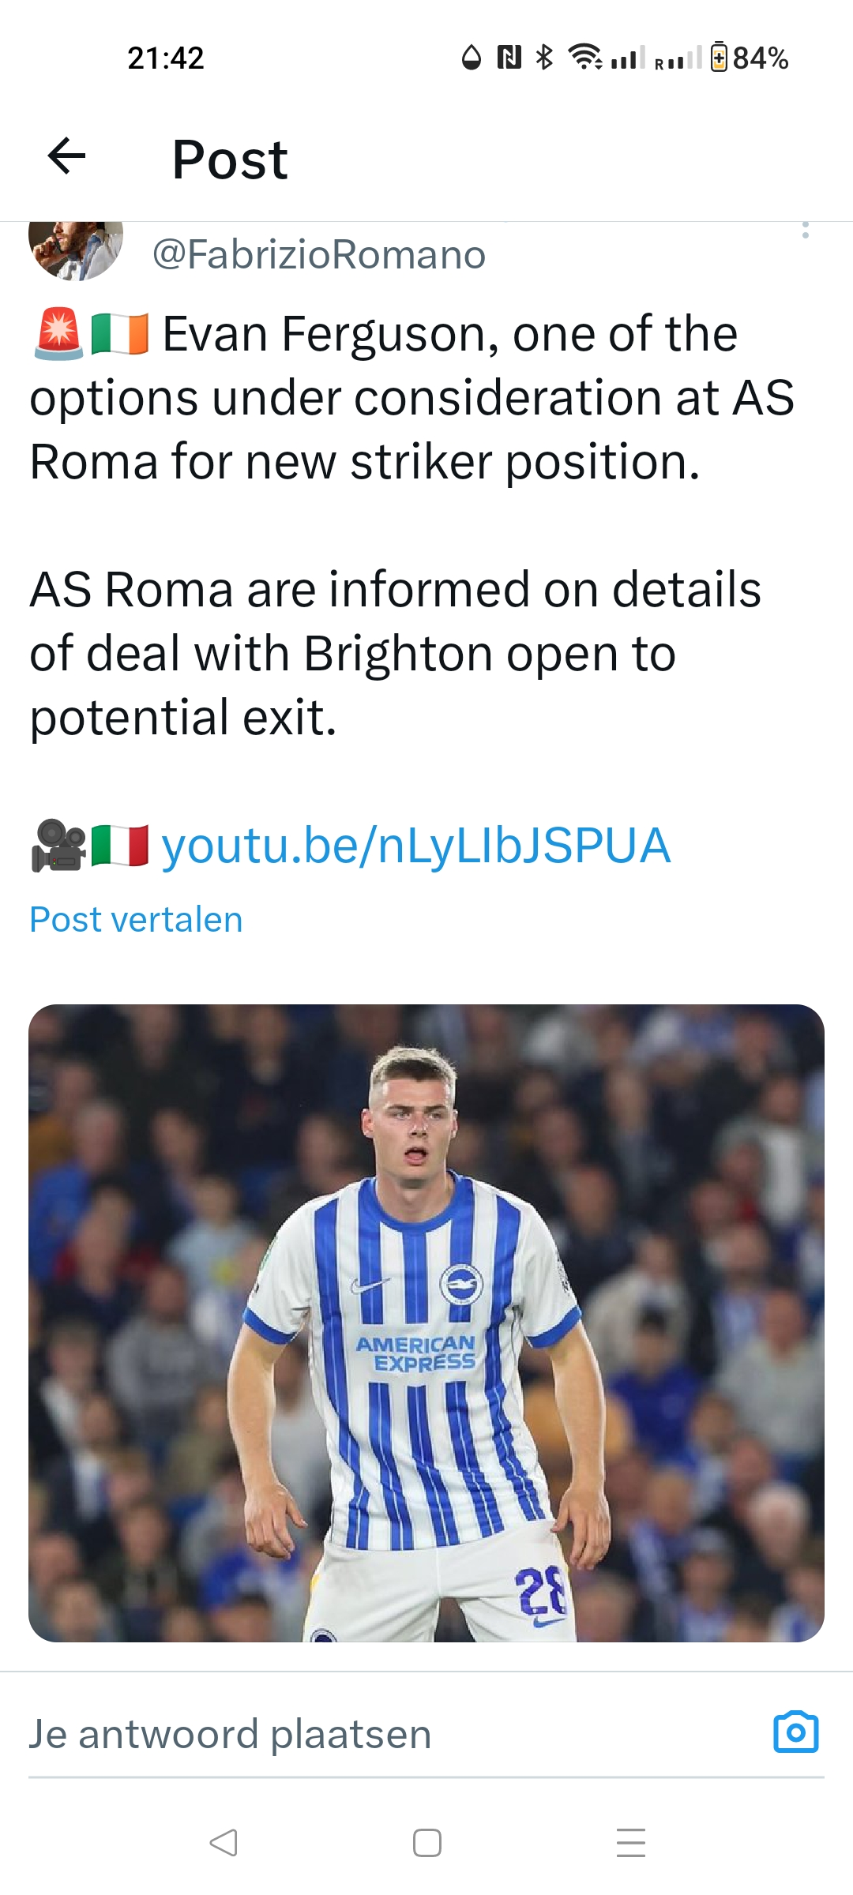853x1895 pixels.
Task: Tap the battery 84% indicator
Action: point(749,58)
